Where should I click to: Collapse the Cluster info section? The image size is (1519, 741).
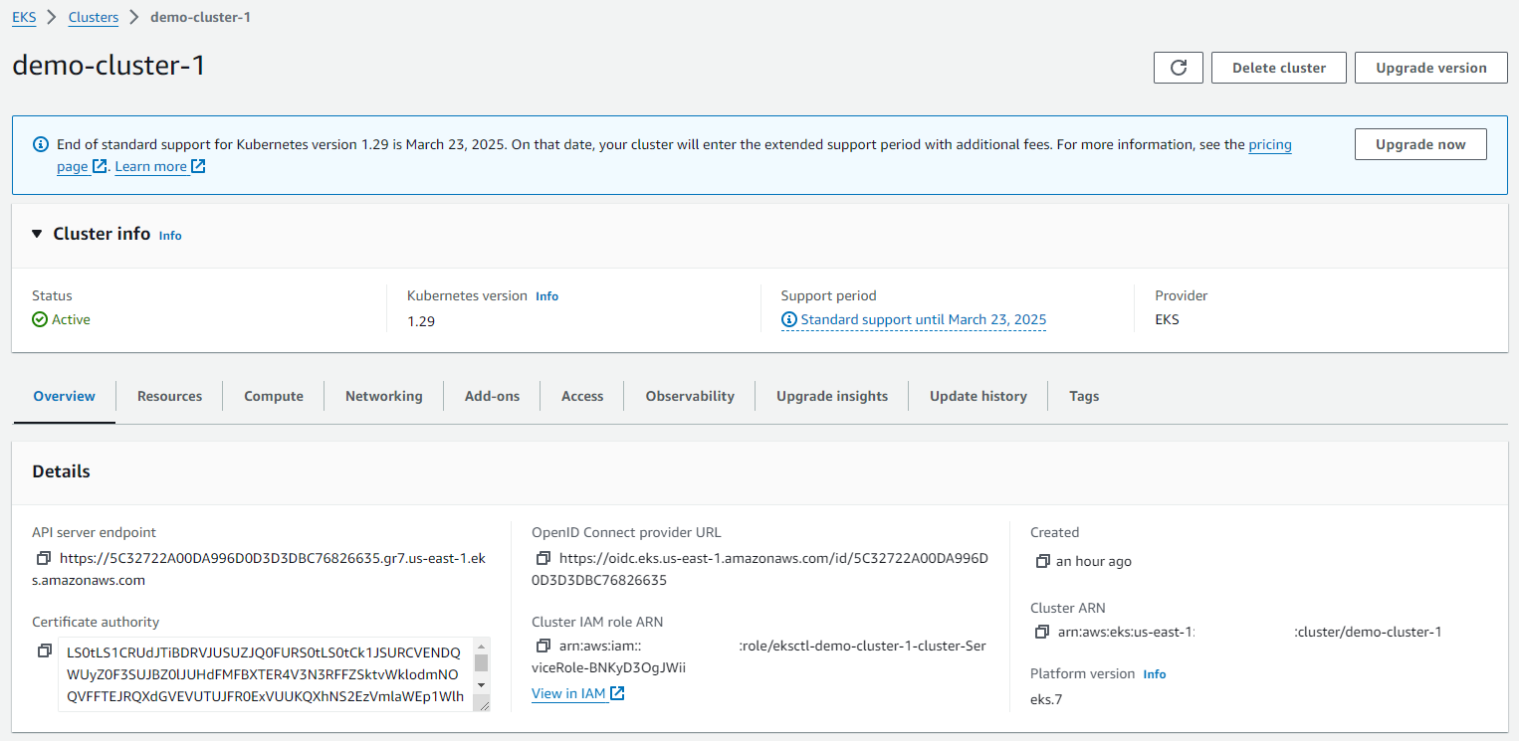coord(37,234)
